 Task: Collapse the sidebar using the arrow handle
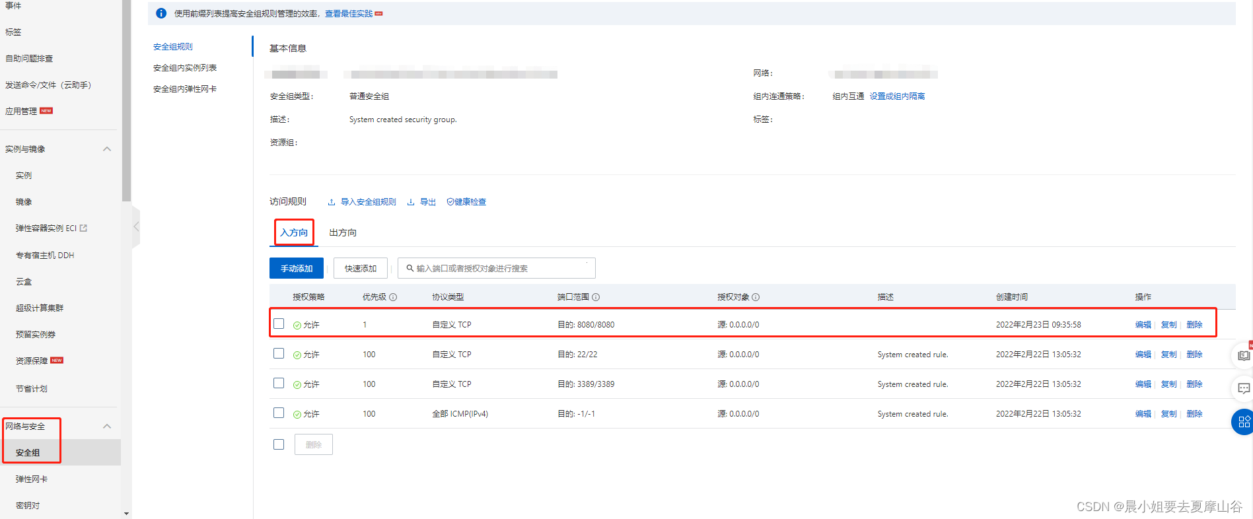pos(136,226)
